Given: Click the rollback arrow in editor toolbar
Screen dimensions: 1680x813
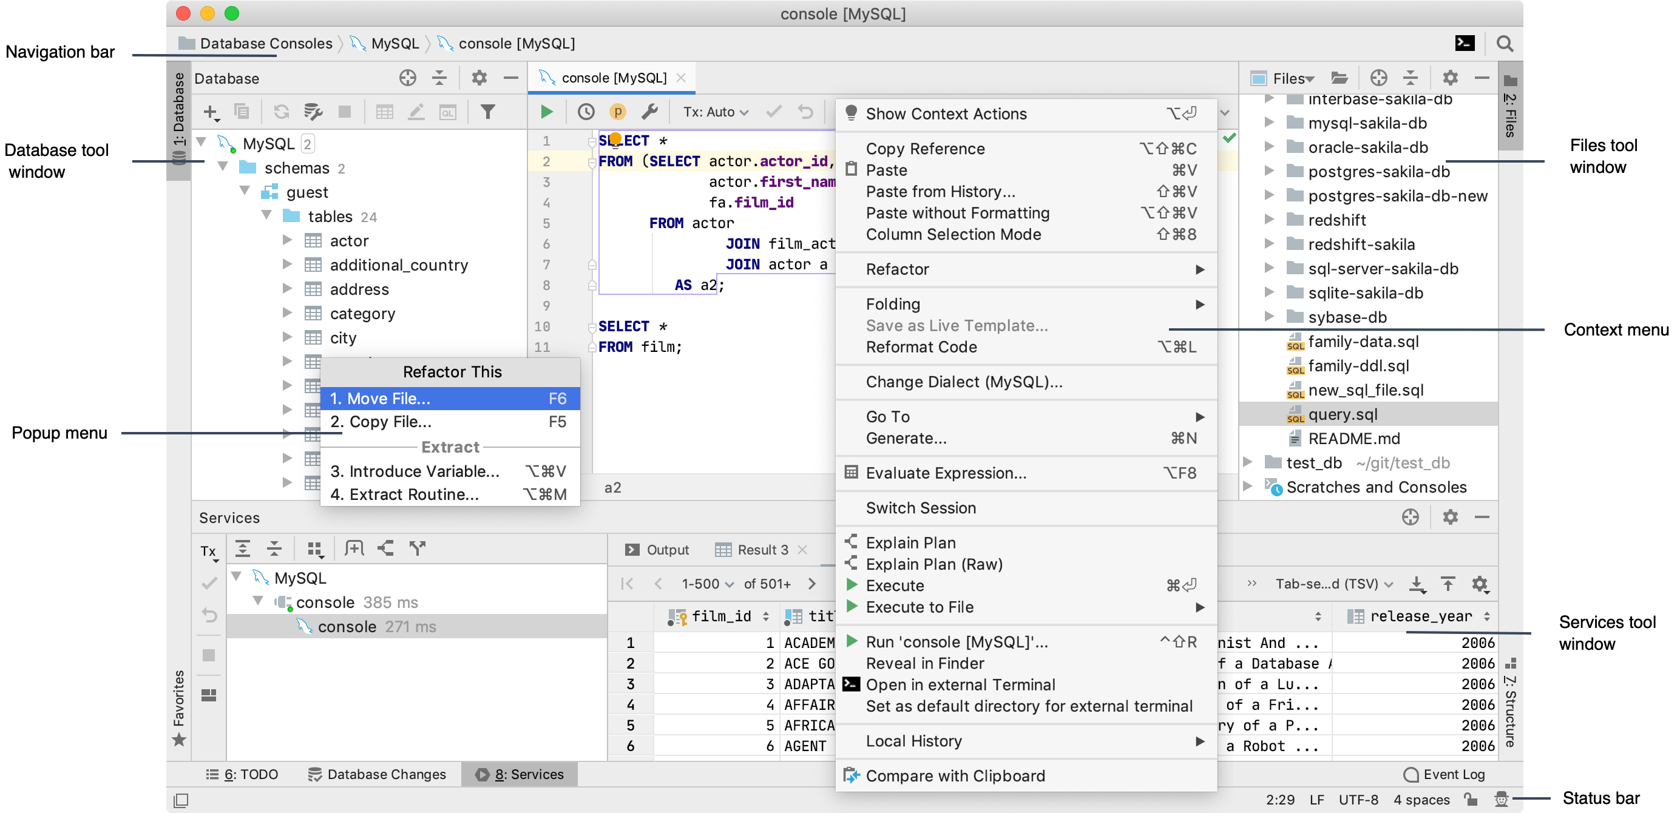Looking at the screenshot, I should pos(805,112).
